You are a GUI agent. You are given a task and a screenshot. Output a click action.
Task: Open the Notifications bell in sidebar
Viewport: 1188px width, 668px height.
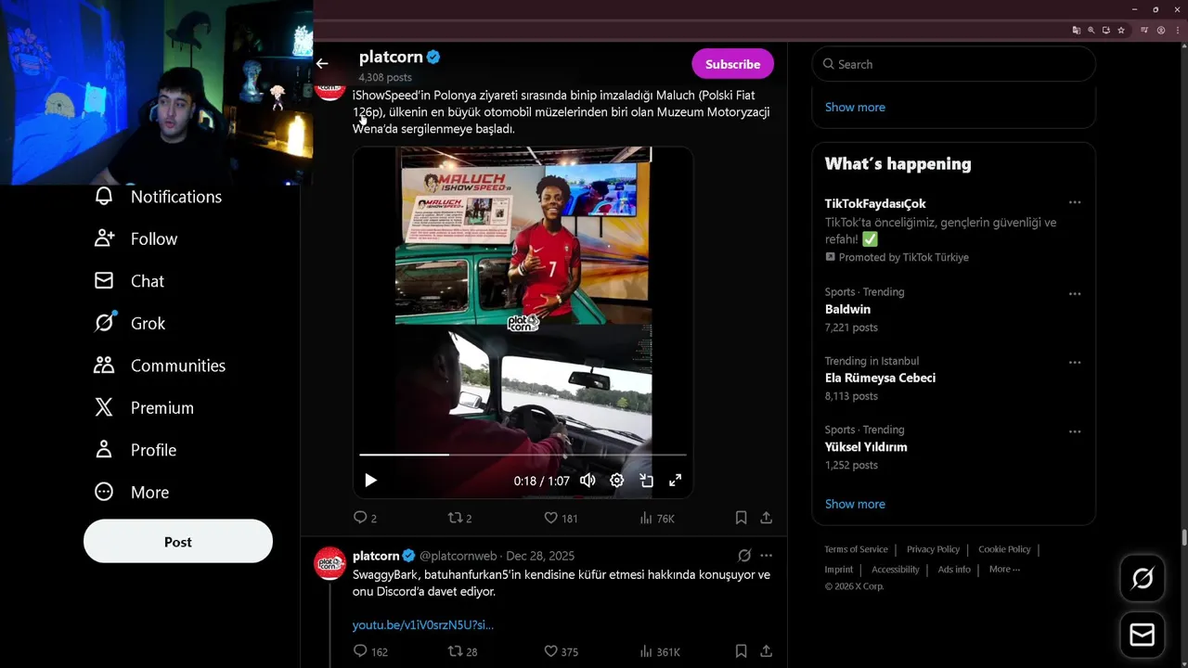[x=104, y=197]
